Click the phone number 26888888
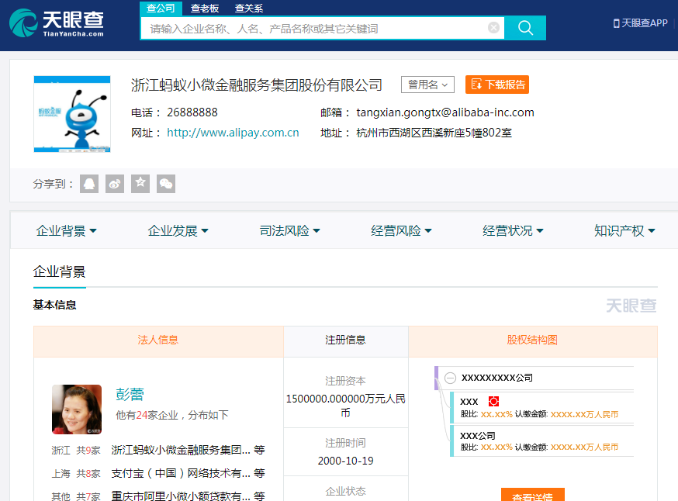Image resolution: width=678 pixels, height=501 pixels. [192, 112]
